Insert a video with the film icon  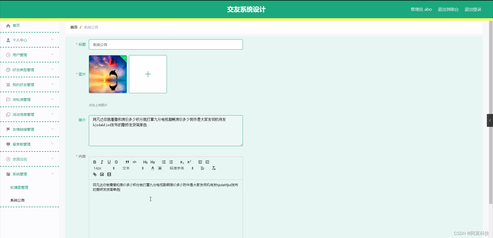tap(109, 174)
